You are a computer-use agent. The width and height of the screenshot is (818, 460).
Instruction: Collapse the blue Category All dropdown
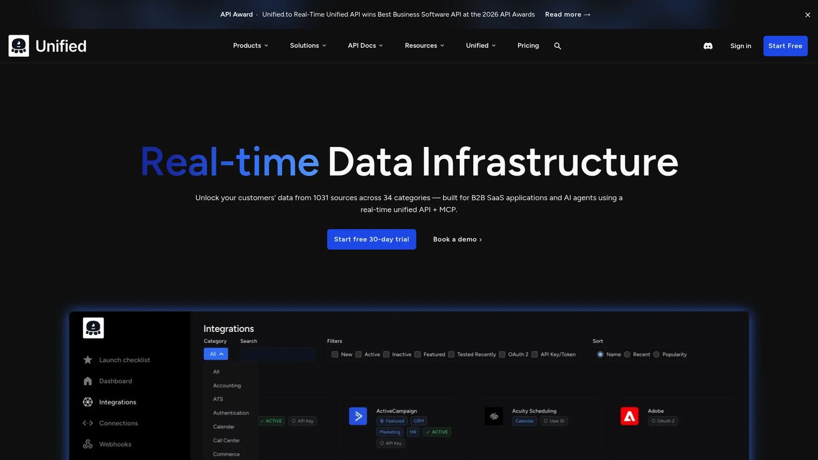tap(216, 354)
